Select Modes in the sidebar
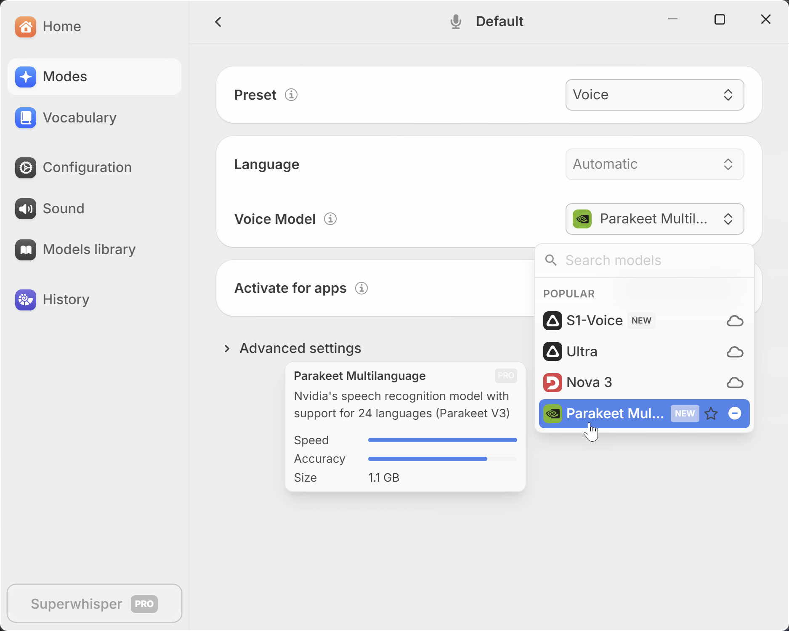 pyautogui.click(x=94, y=77)
